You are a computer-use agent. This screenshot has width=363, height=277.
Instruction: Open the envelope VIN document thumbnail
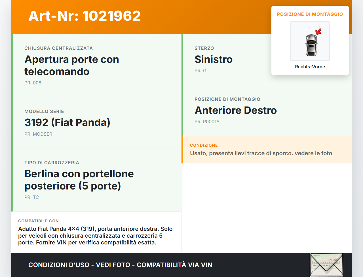pyautogui.click(x=326, y=265)
